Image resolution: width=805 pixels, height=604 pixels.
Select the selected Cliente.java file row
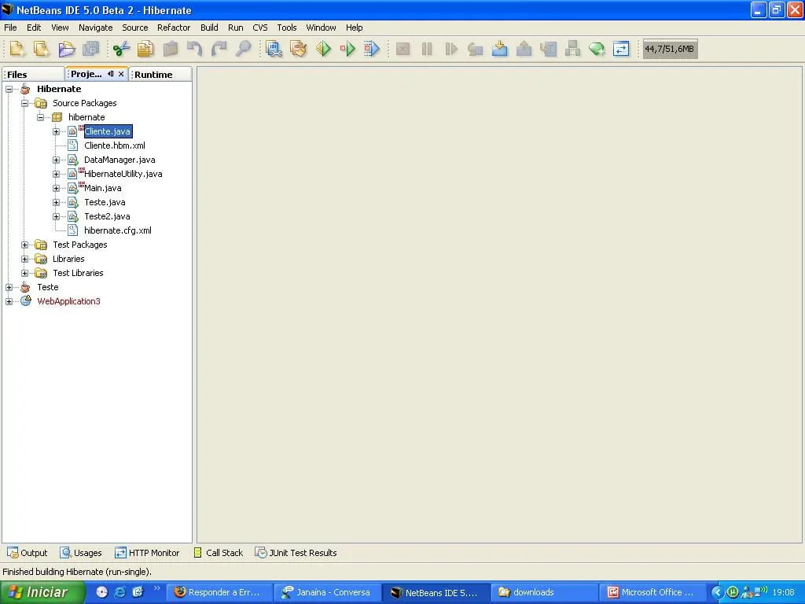108,131
